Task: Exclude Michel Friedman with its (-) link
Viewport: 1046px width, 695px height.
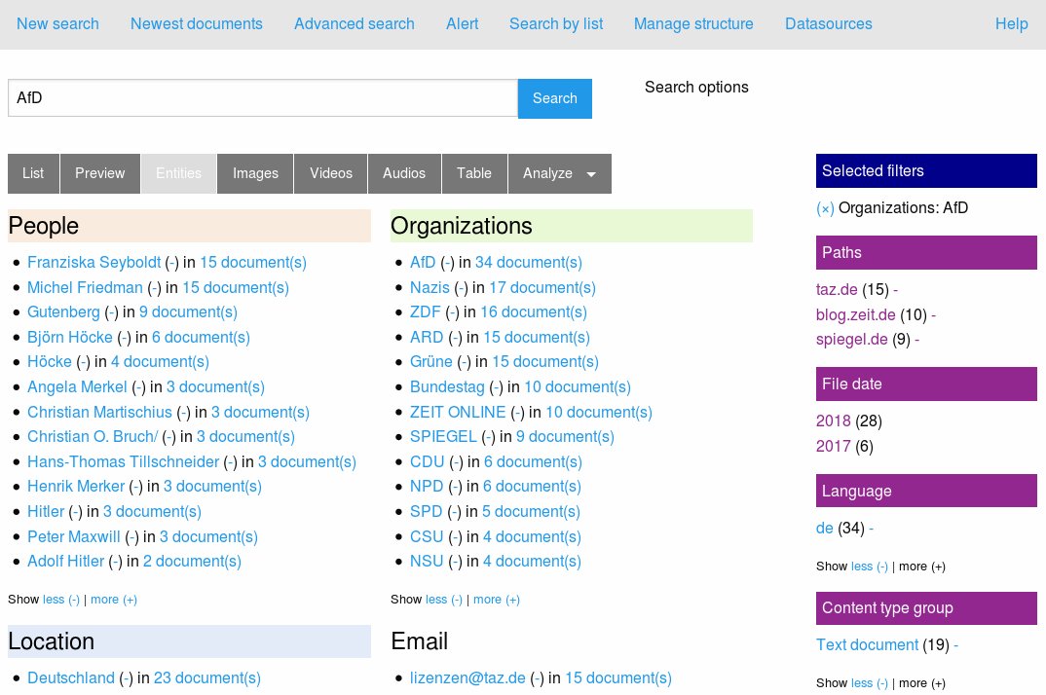Action: pyautogui.click(x=154, y=287)
